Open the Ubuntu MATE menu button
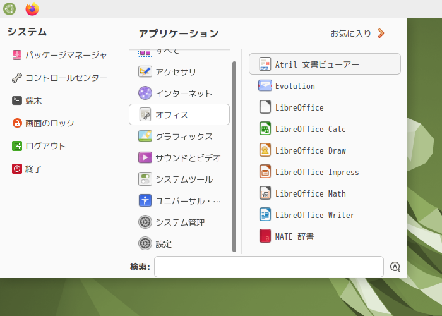442x316 pixels. click(x=9, y=9)
